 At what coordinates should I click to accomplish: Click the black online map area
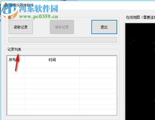140,72
